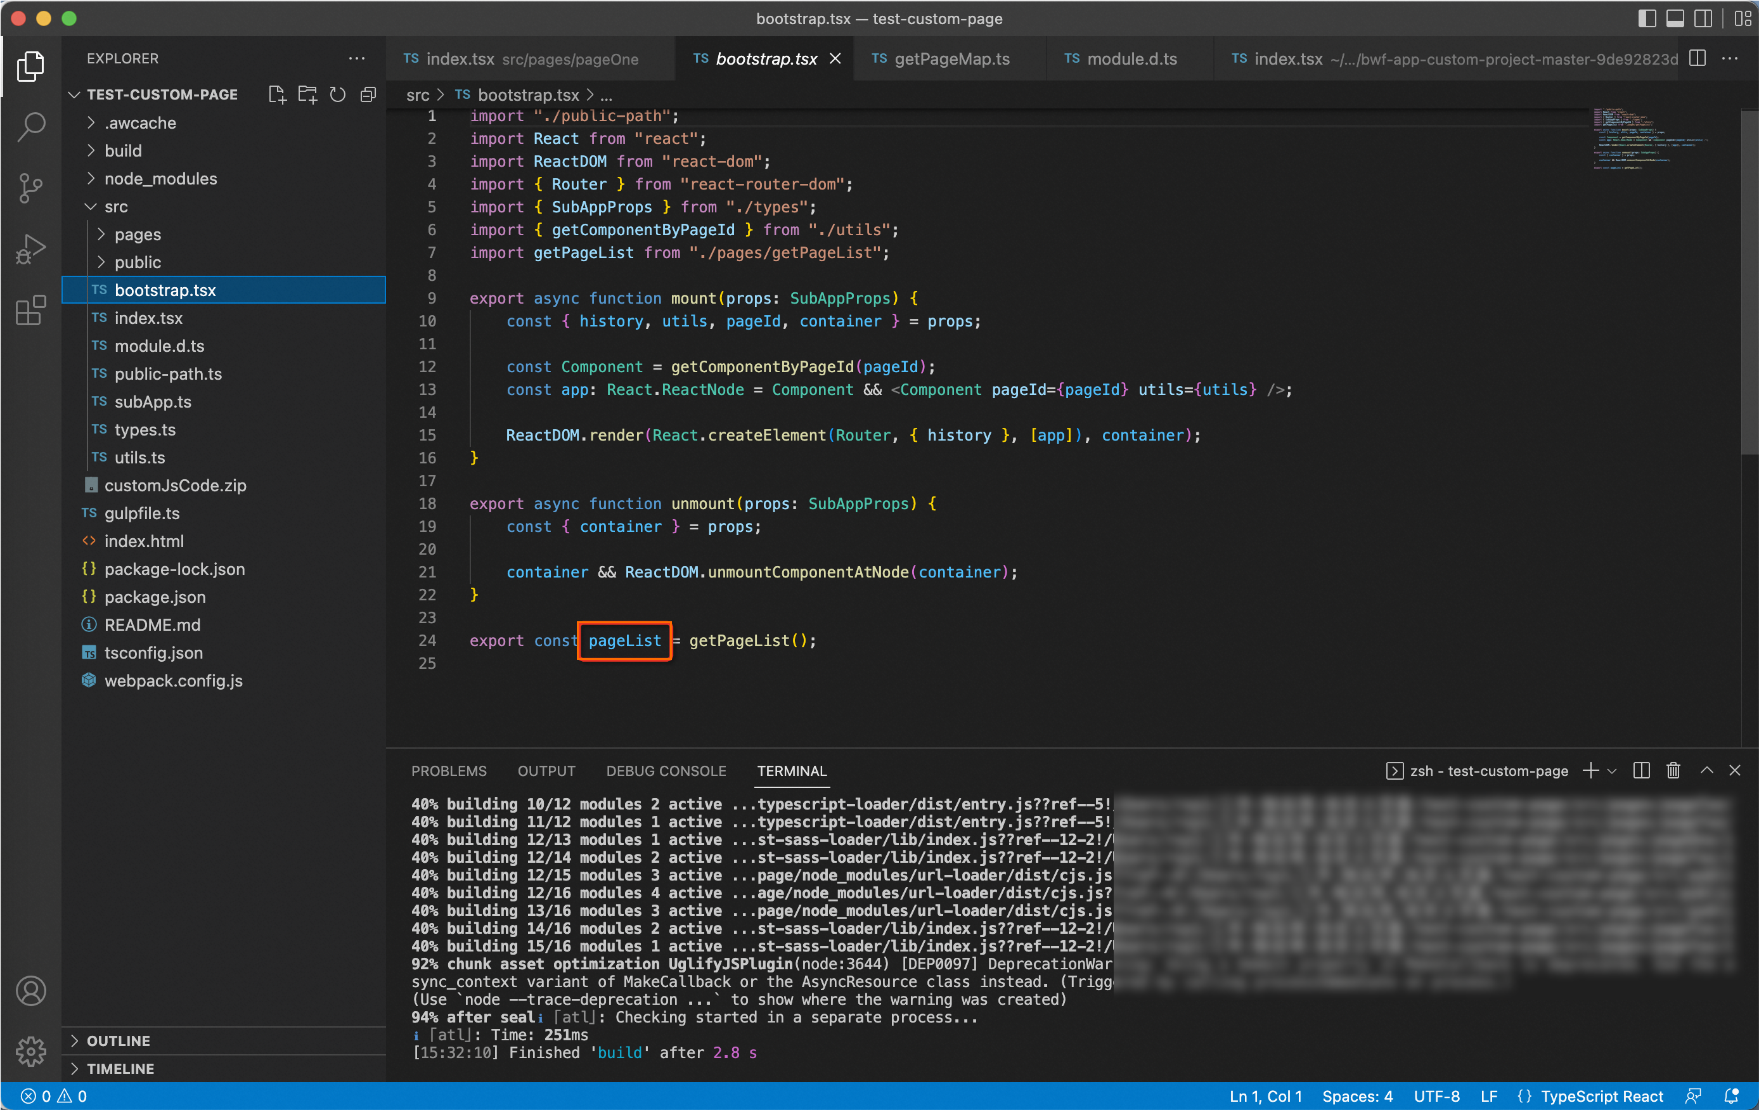Switch to getPageMap.ts editor tab
1759x1110 pixels.
pos(948,58)
